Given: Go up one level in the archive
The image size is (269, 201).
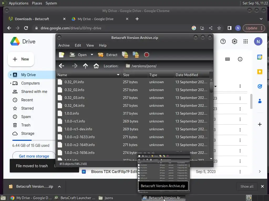Looking at the screenshot, I should click(85, 66).
